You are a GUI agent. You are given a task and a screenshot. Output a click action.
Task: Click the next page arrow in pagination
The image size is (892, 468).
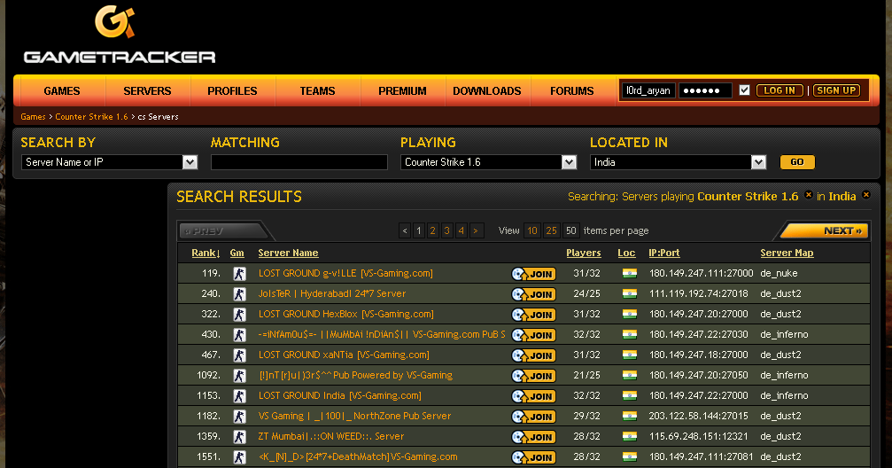point(476,230)
